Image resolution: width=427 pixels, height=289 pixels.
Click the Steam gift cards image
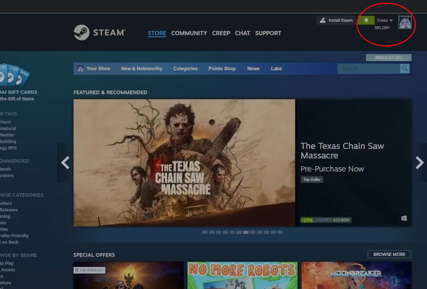(x=14, y=75)
